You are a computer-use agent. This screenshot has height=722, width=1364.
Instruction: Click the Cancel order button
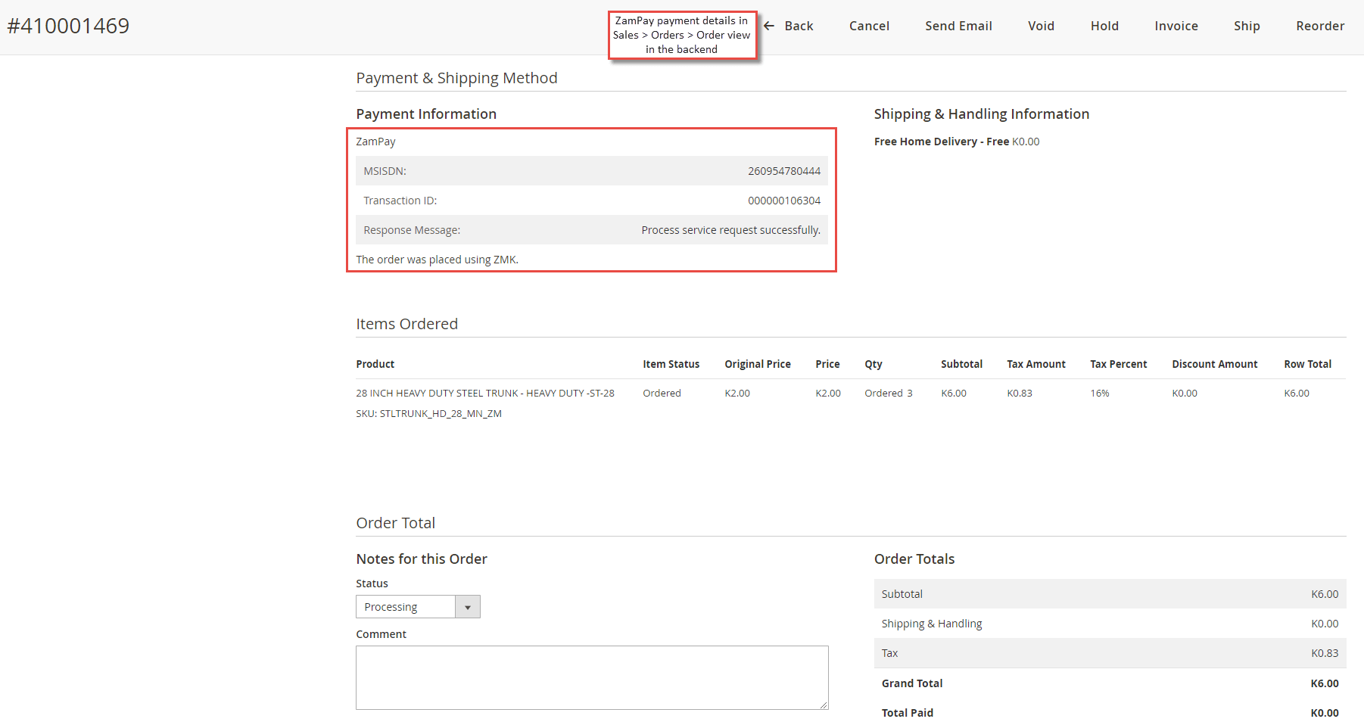pyautogui.click(x=869, y=26)
